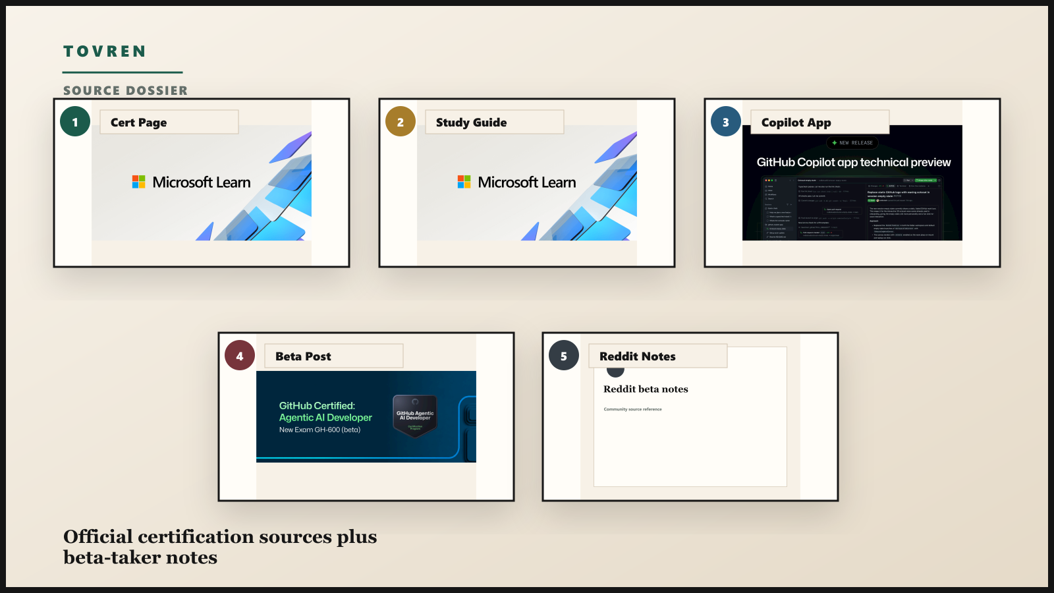The image size is (1054, 593).
Task: Open the GitHub Certified Agentic AI Developer banner
Action: click(366, 416)
